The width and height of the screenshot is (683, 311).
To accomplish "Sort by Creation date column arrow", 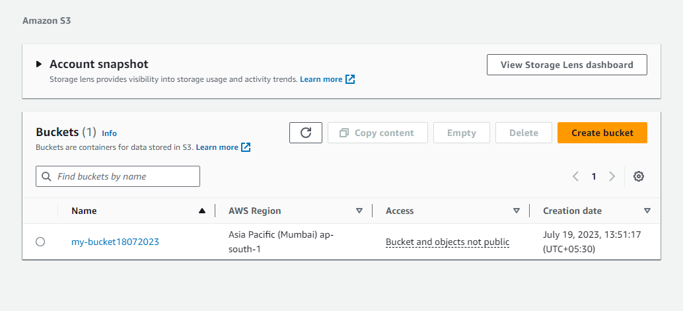I will [647, 211].
